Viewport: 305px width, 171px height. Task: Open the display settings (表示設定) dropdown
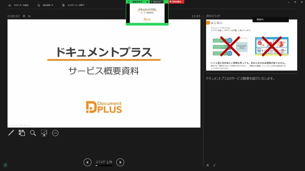pyautogui.click(x=45, y=5)
